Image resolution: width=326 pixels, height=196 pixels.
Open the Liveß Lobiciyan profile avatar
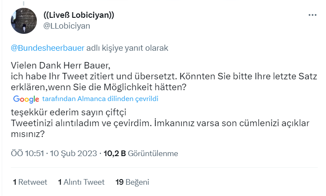[23, 21]
